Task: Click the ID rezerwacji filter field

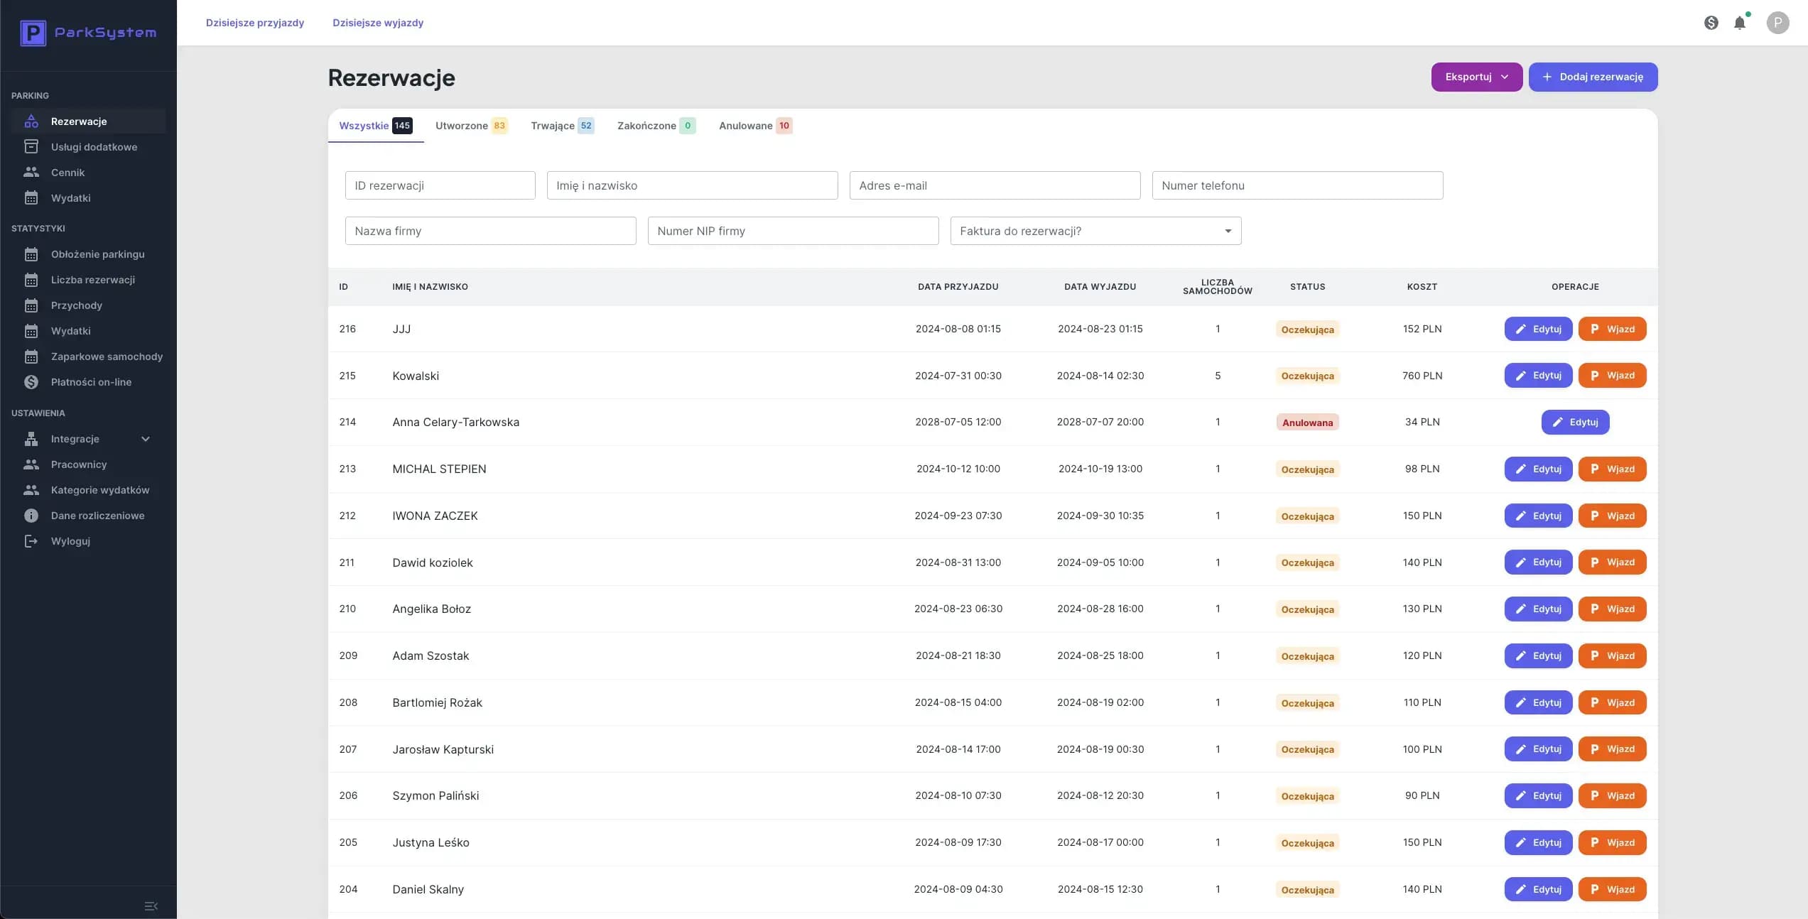Action: [439, 185]
